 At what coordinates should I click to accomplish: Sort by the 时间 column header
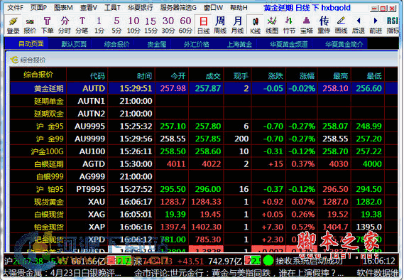pos(145,76)
